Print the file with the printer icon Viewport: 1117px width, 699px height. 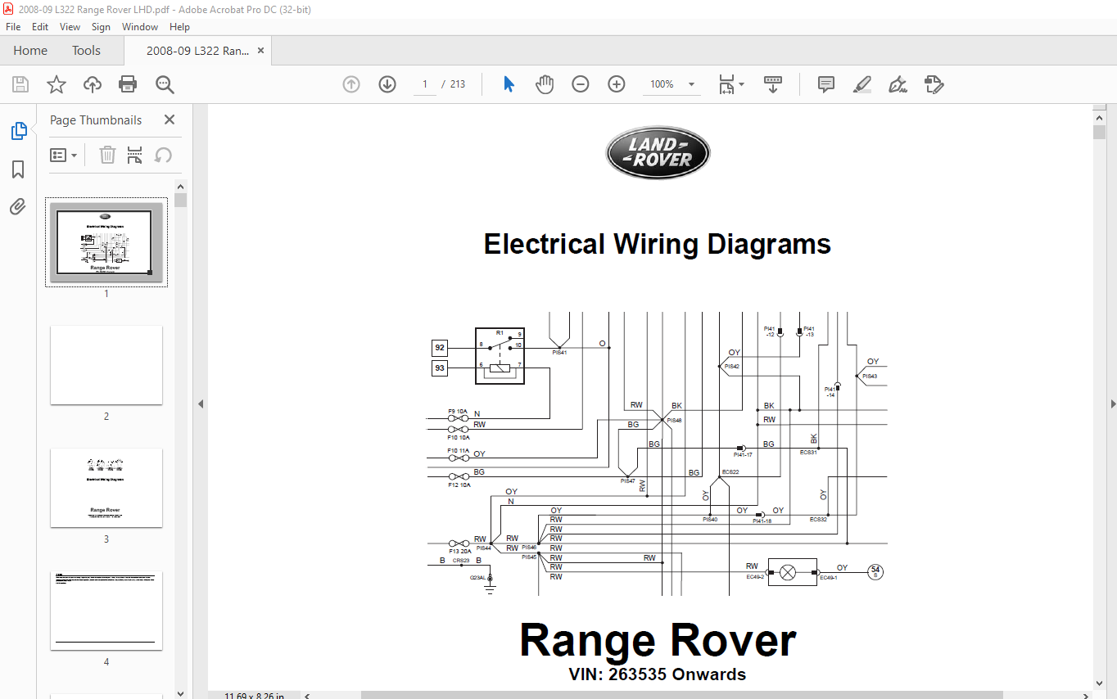(x=128, y=84)
